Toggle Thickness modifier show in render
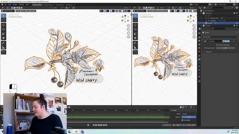Viewport: 239px width, 134px height. click(228, 41)
